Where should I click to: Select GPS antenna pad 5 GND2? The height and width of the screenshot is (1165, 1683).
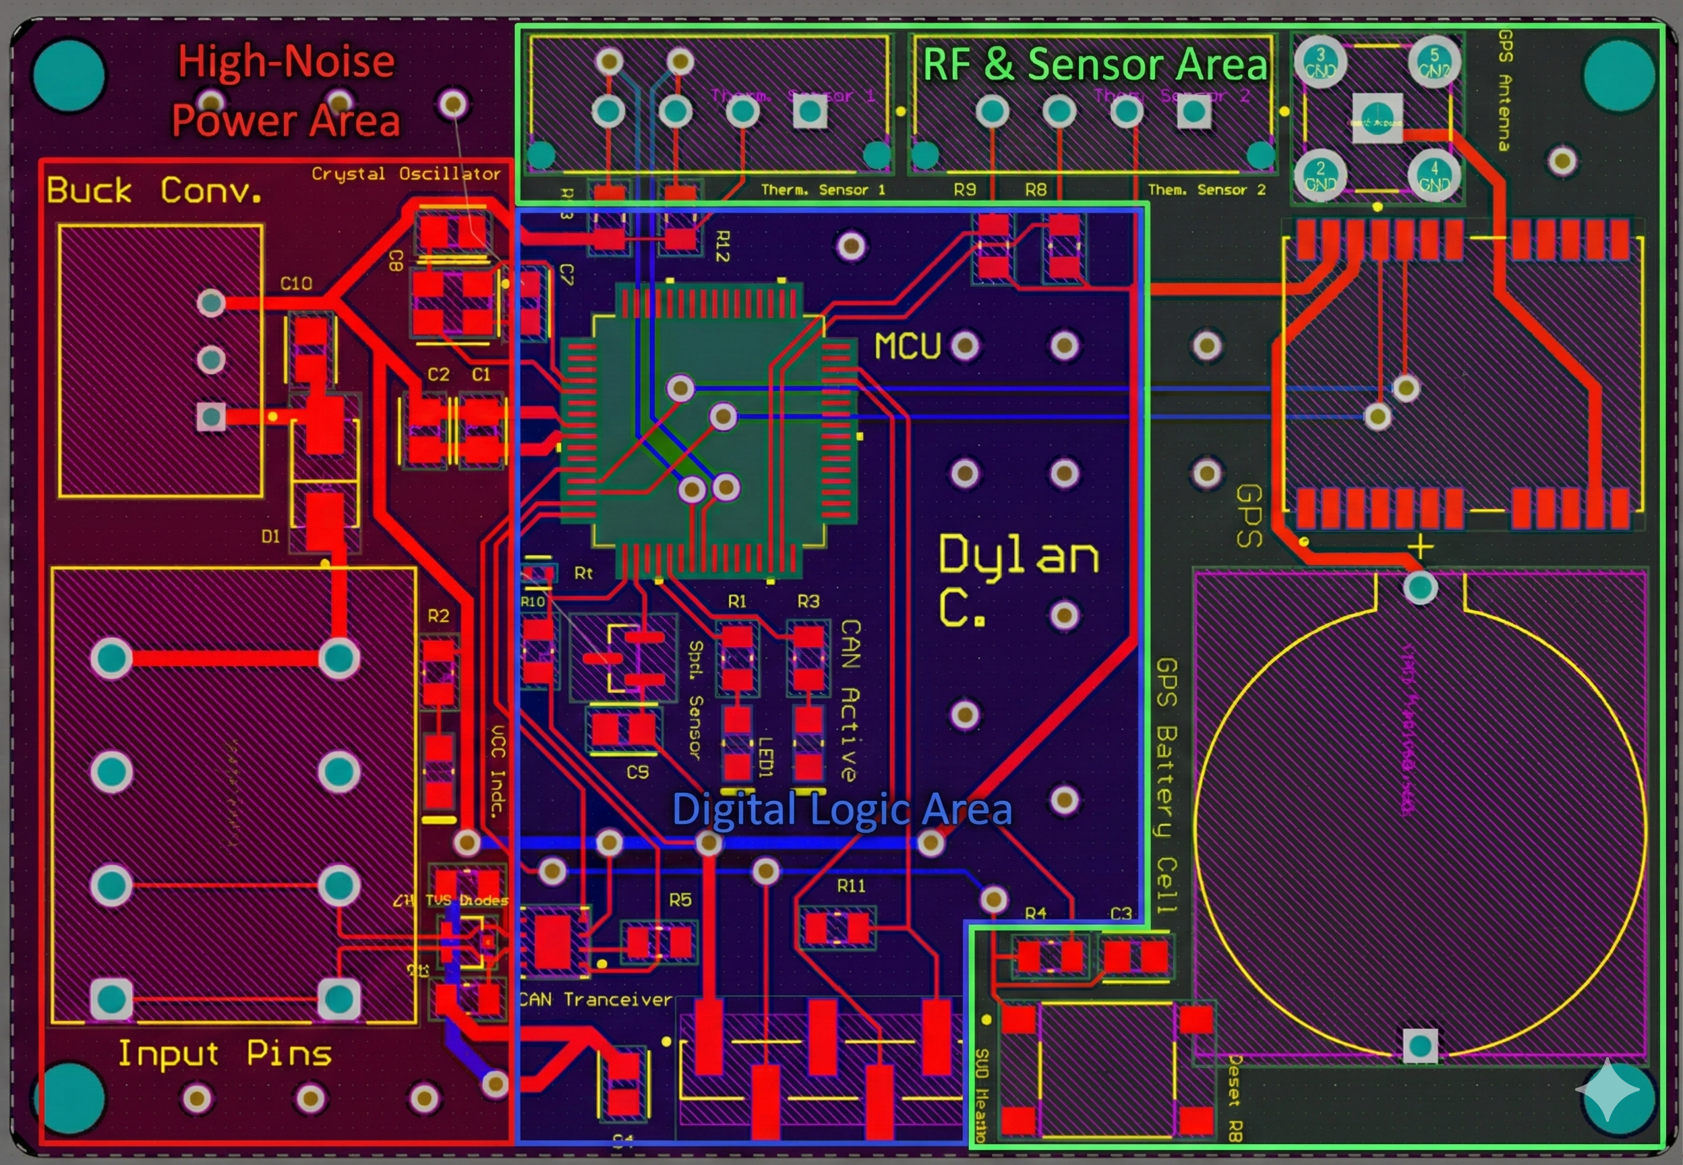[1434, 63]
